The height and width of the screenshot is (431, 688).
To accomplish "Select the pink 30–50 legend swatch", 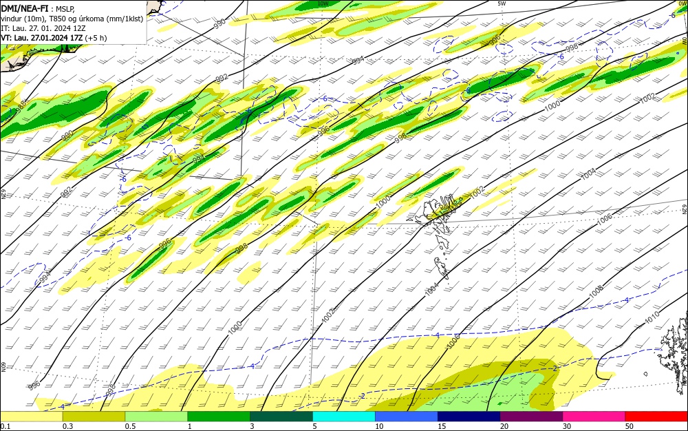I will (x=594, y=417).
